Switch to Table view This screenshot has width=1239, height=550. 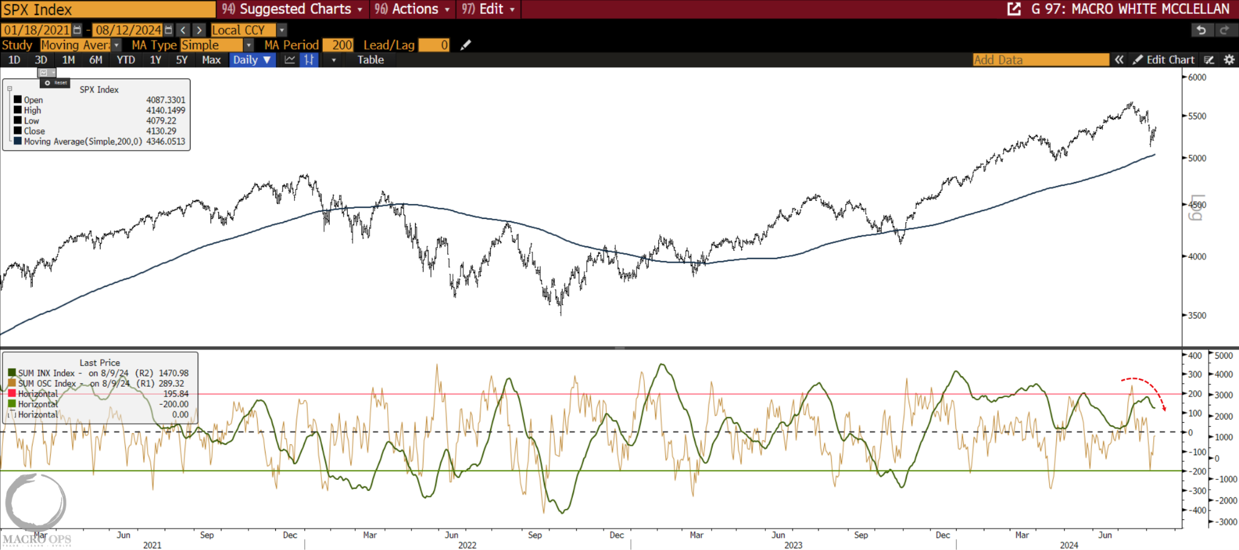(x=370, y=60)
